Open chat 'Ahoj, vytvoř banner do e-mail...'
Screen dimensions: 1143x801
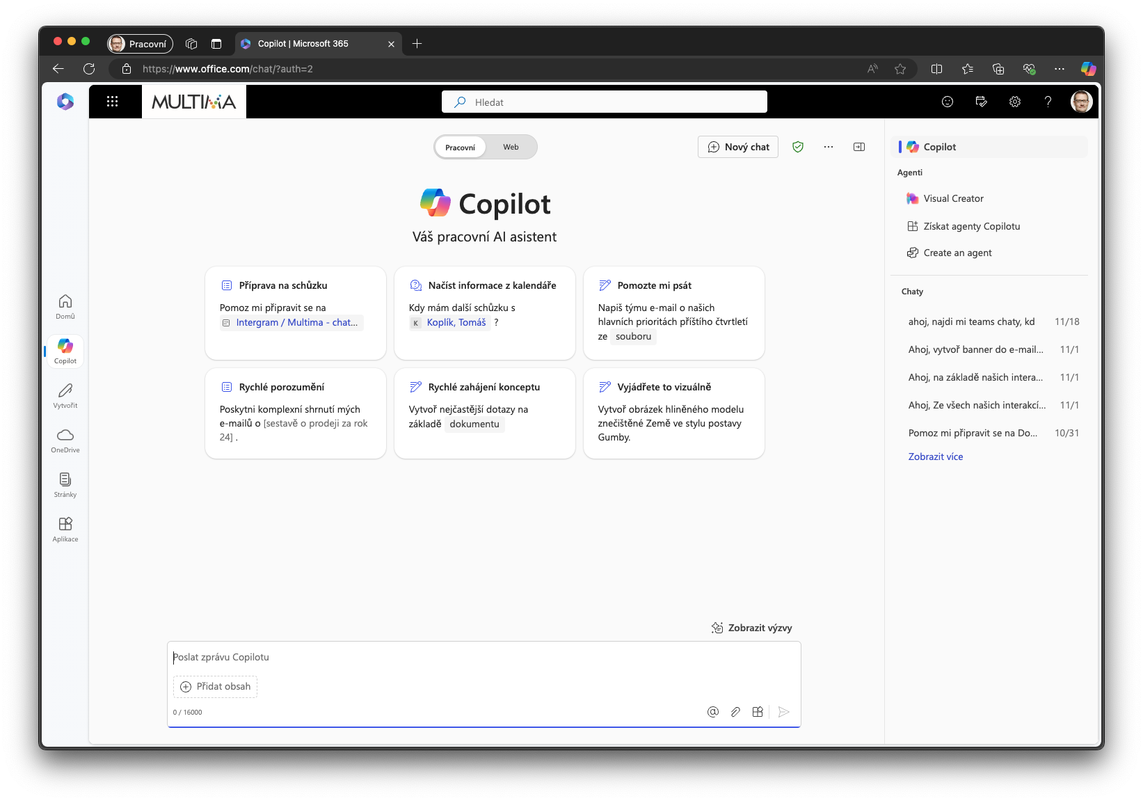(x=993, y=349)
